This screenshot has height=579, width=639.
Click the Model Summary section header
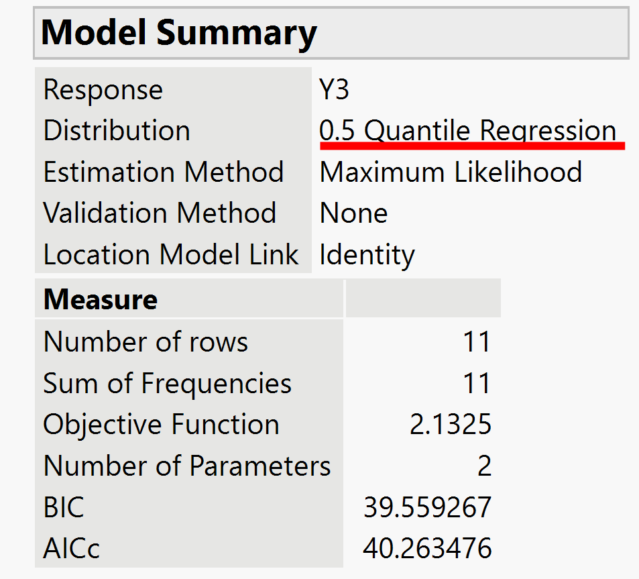click(179, 33)
